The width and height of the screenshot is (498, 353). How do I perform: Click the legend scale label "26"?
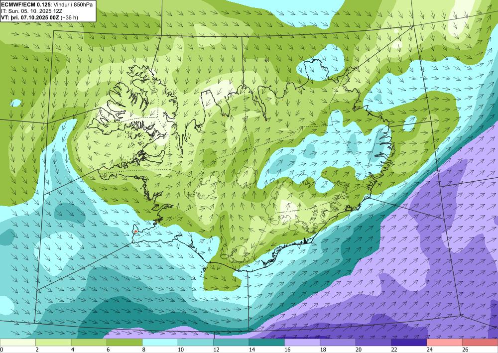pos(465,350)
